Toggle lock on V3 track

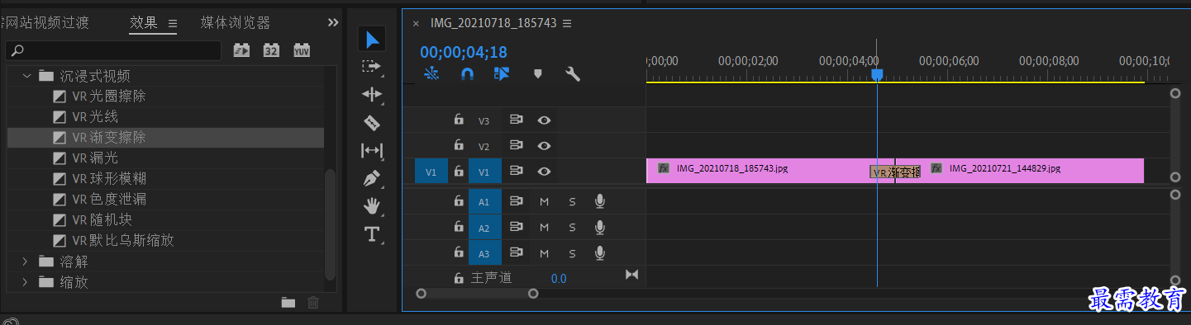coord(459,120)
